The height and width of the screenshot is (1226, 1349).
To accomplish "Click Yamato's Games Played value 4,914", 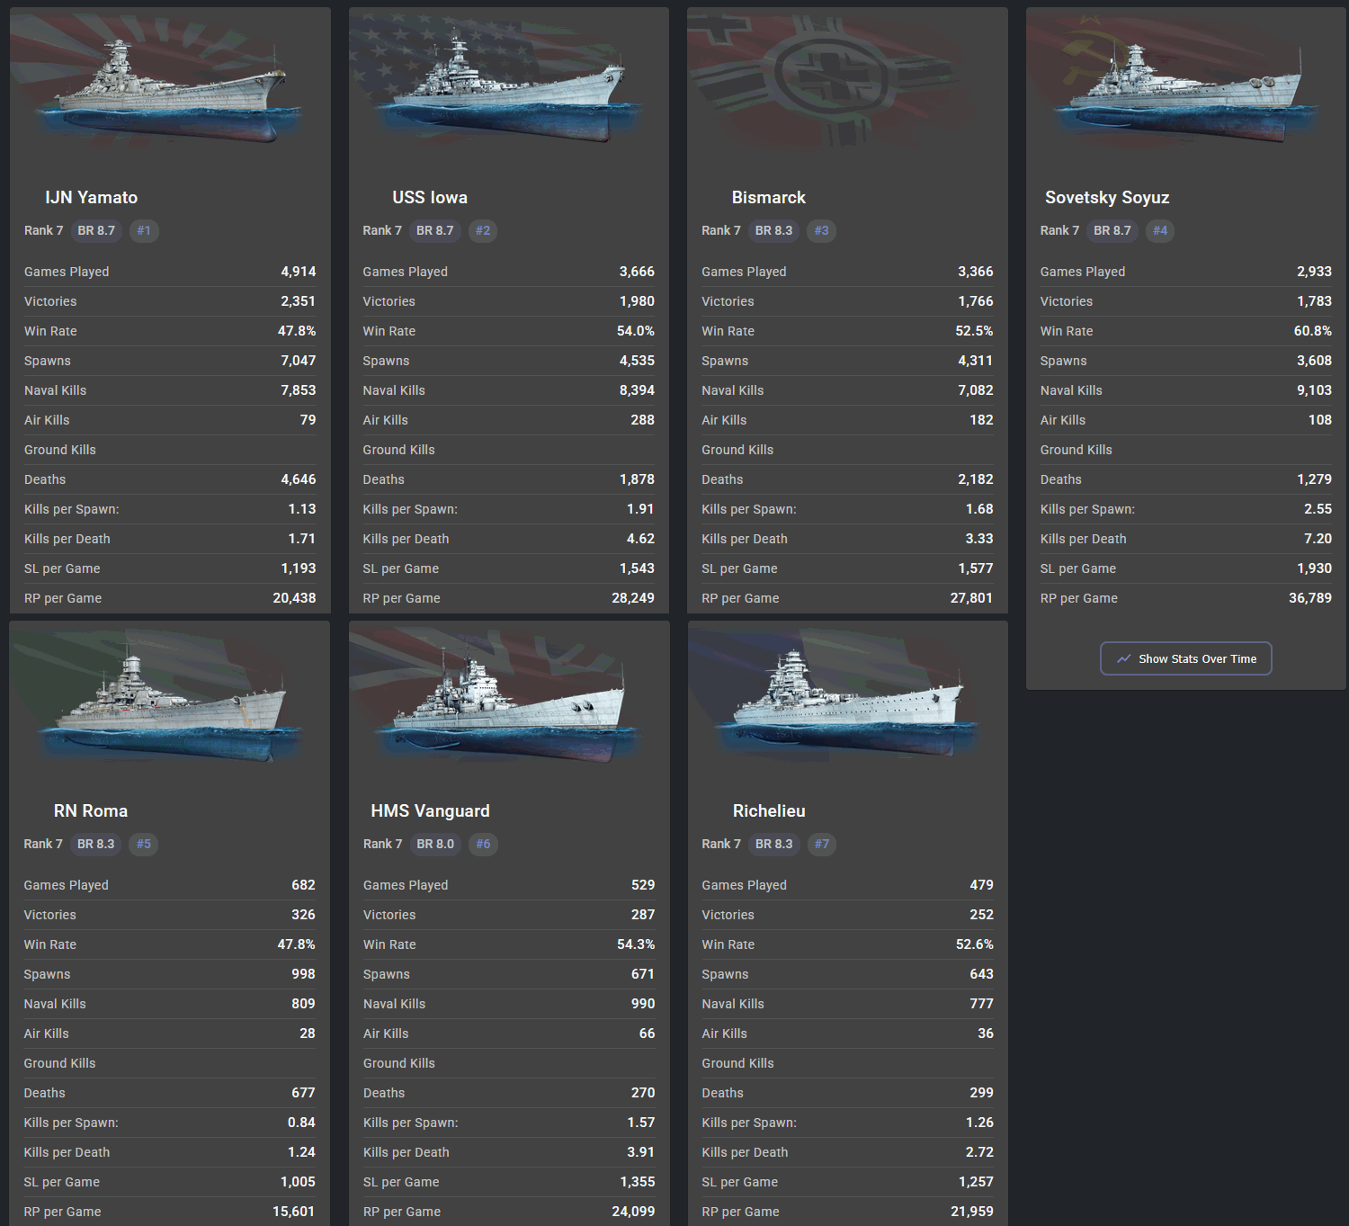I will pos(298,272).
